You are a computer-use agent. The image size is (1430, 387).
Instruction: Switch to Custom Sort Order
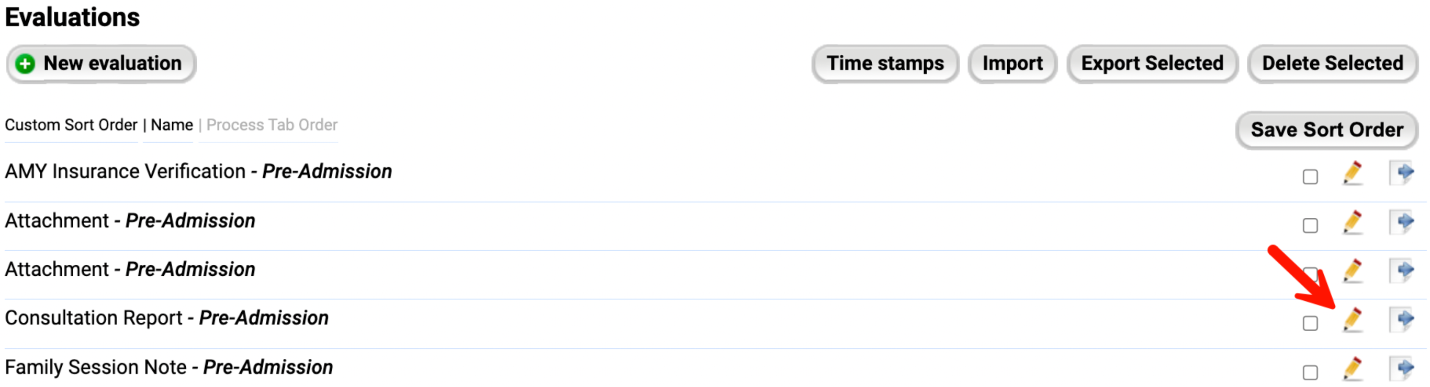point(71,125)
